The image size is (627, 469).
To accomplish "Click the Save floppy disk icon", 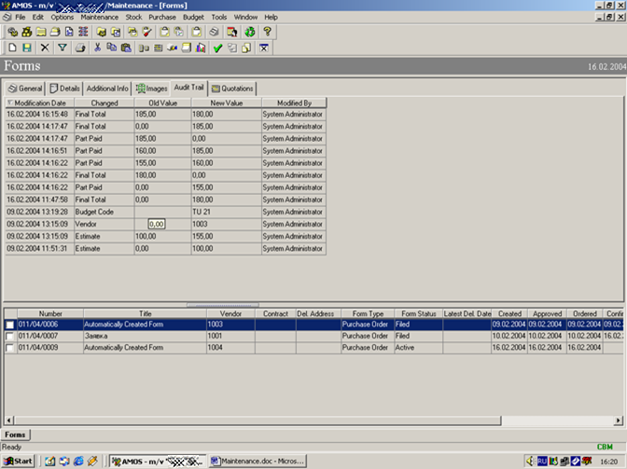I will (27, 47).
